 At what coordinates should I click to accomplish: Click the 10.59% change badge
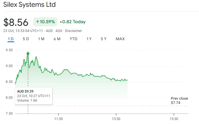point(45,22)
